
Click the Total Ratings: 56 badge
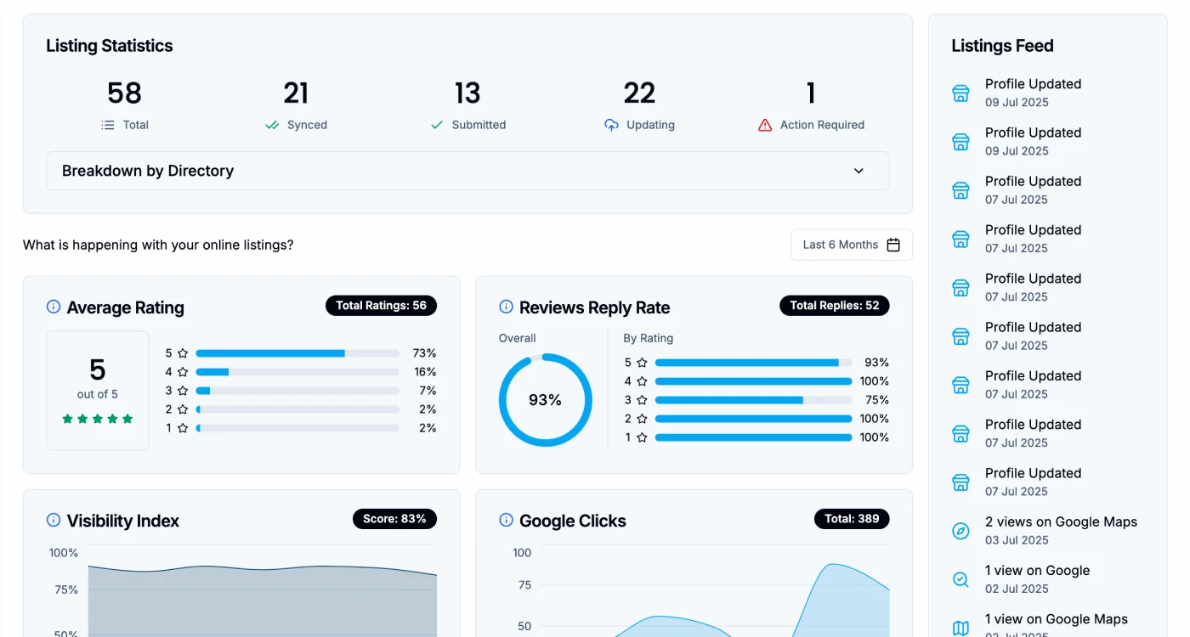381,306
